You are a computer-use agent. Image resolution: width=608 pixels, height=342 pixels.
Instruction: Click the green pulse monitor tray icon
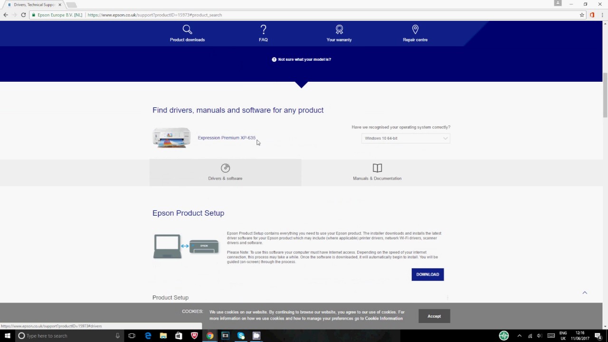[x=504, y=336]
